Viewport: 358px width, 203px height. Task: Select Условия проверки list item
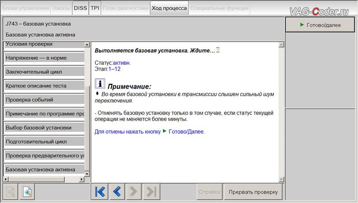coord(44,45)
